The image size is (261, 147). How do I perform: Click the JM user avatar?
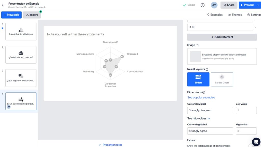point(214,5)
